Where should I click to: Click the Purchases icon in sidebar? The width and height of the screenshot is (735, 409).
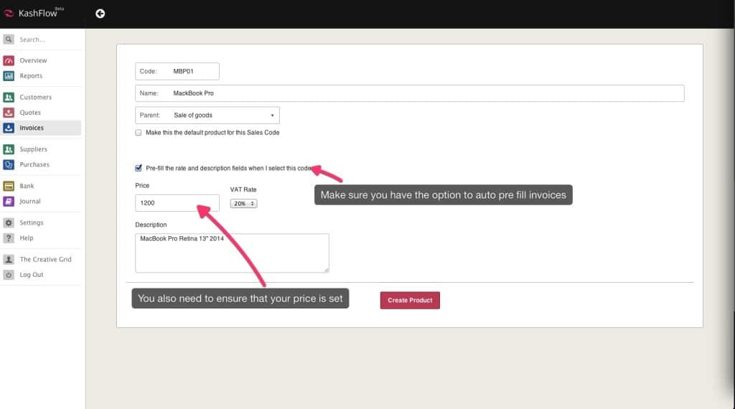pyautogui.click(x=9, y=164)
